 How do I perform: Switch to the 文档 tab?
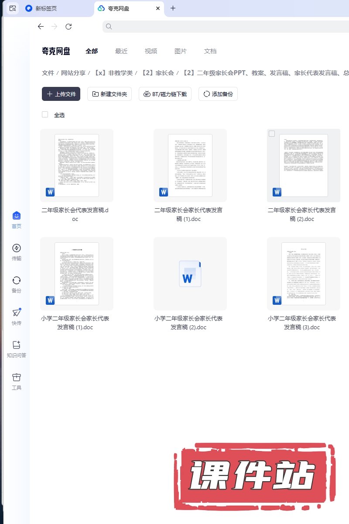(x=210, y=51)
